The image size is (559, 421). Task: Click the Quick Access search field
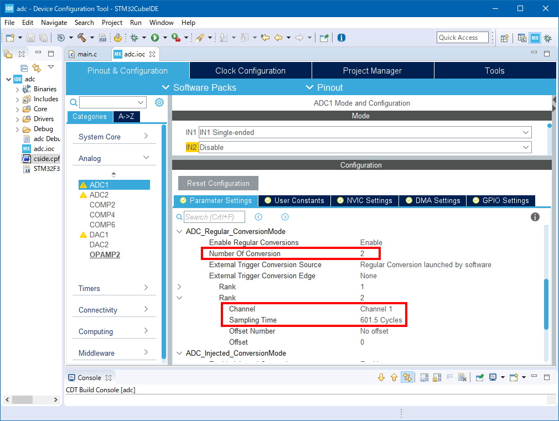pyautogui.click(x=462, y=38)
